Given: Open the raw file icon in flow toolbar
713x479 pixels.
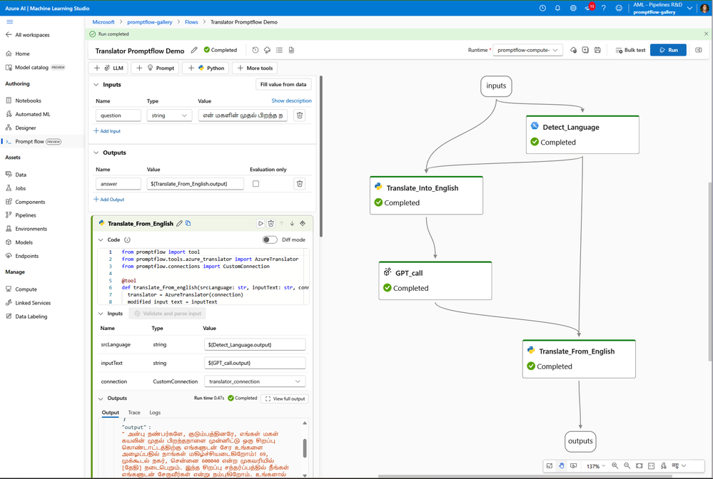Looking at the screenshot, I should click(291, 50).
